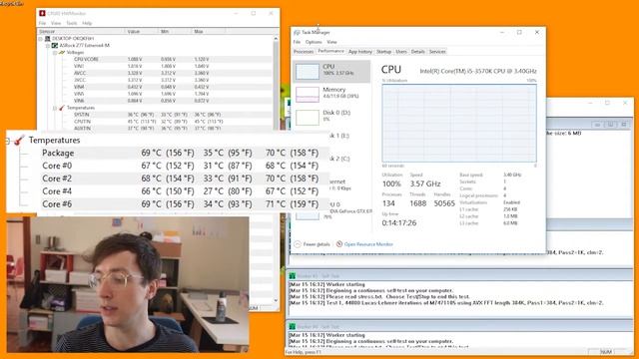This screenshot has width=639, height=359.
Task: Click 'For Help, press F1' status text
Action: pyautogui.click(x=304, y=352)
